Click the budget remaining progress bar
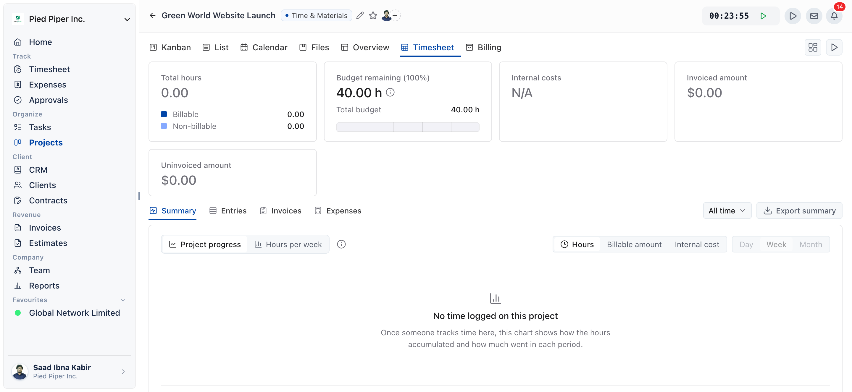Viewport: 852px width, 392px height. (407, 127)
